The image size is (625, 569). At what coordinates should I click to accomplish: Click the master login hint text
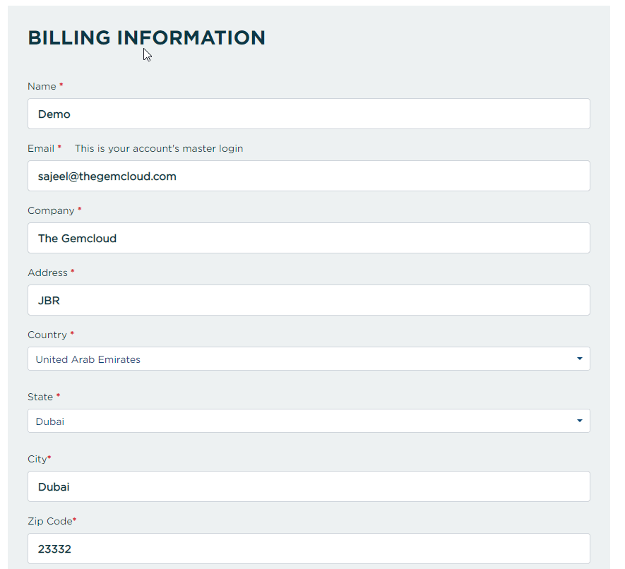coord(159,149)
